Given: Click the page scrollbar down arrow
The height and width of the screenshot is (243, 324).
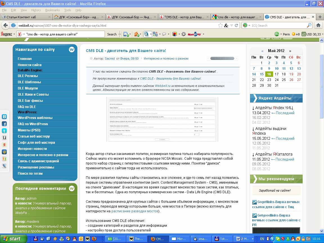Looking at the screenshot, I should 321,231.
